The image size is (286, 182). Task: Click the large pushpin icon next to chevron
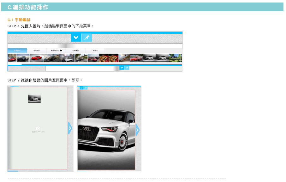pyautogui.click(x=86, y=38)
